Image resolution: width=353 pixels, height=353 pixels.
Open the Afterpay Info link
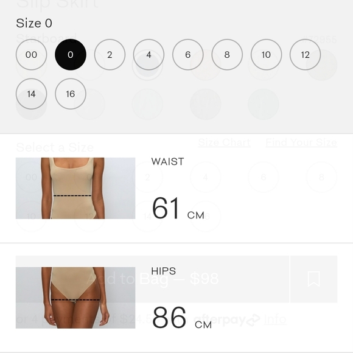tap(275, 319)
